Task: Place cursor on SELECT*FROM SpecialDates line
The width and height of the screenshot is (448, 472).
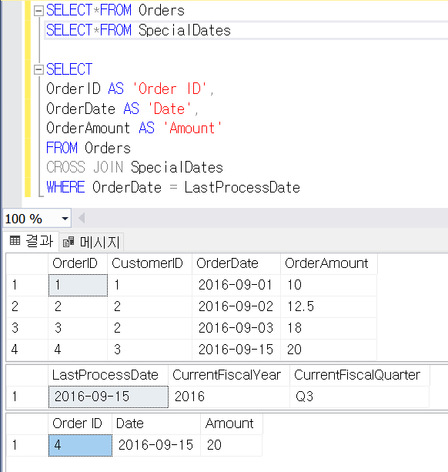Action: coord(139,30)
